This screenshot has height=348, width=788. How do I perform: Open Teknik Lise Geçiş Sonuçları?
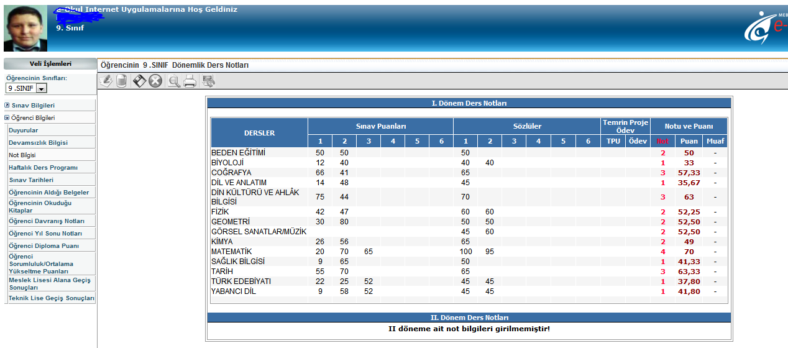pos(52,298)
